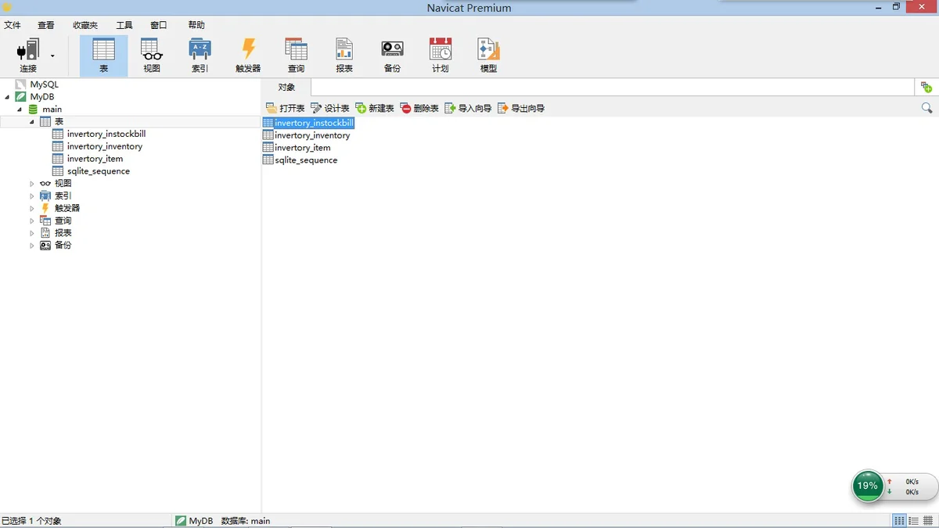Open the 窗口 window menu
This screenshot has width=939, height=528.
159,25
